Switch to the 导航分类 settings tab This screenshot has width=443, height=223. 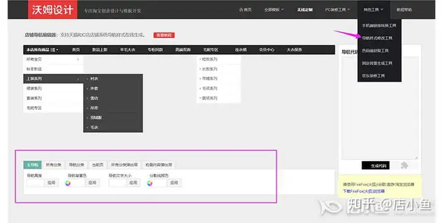[76, 165]
